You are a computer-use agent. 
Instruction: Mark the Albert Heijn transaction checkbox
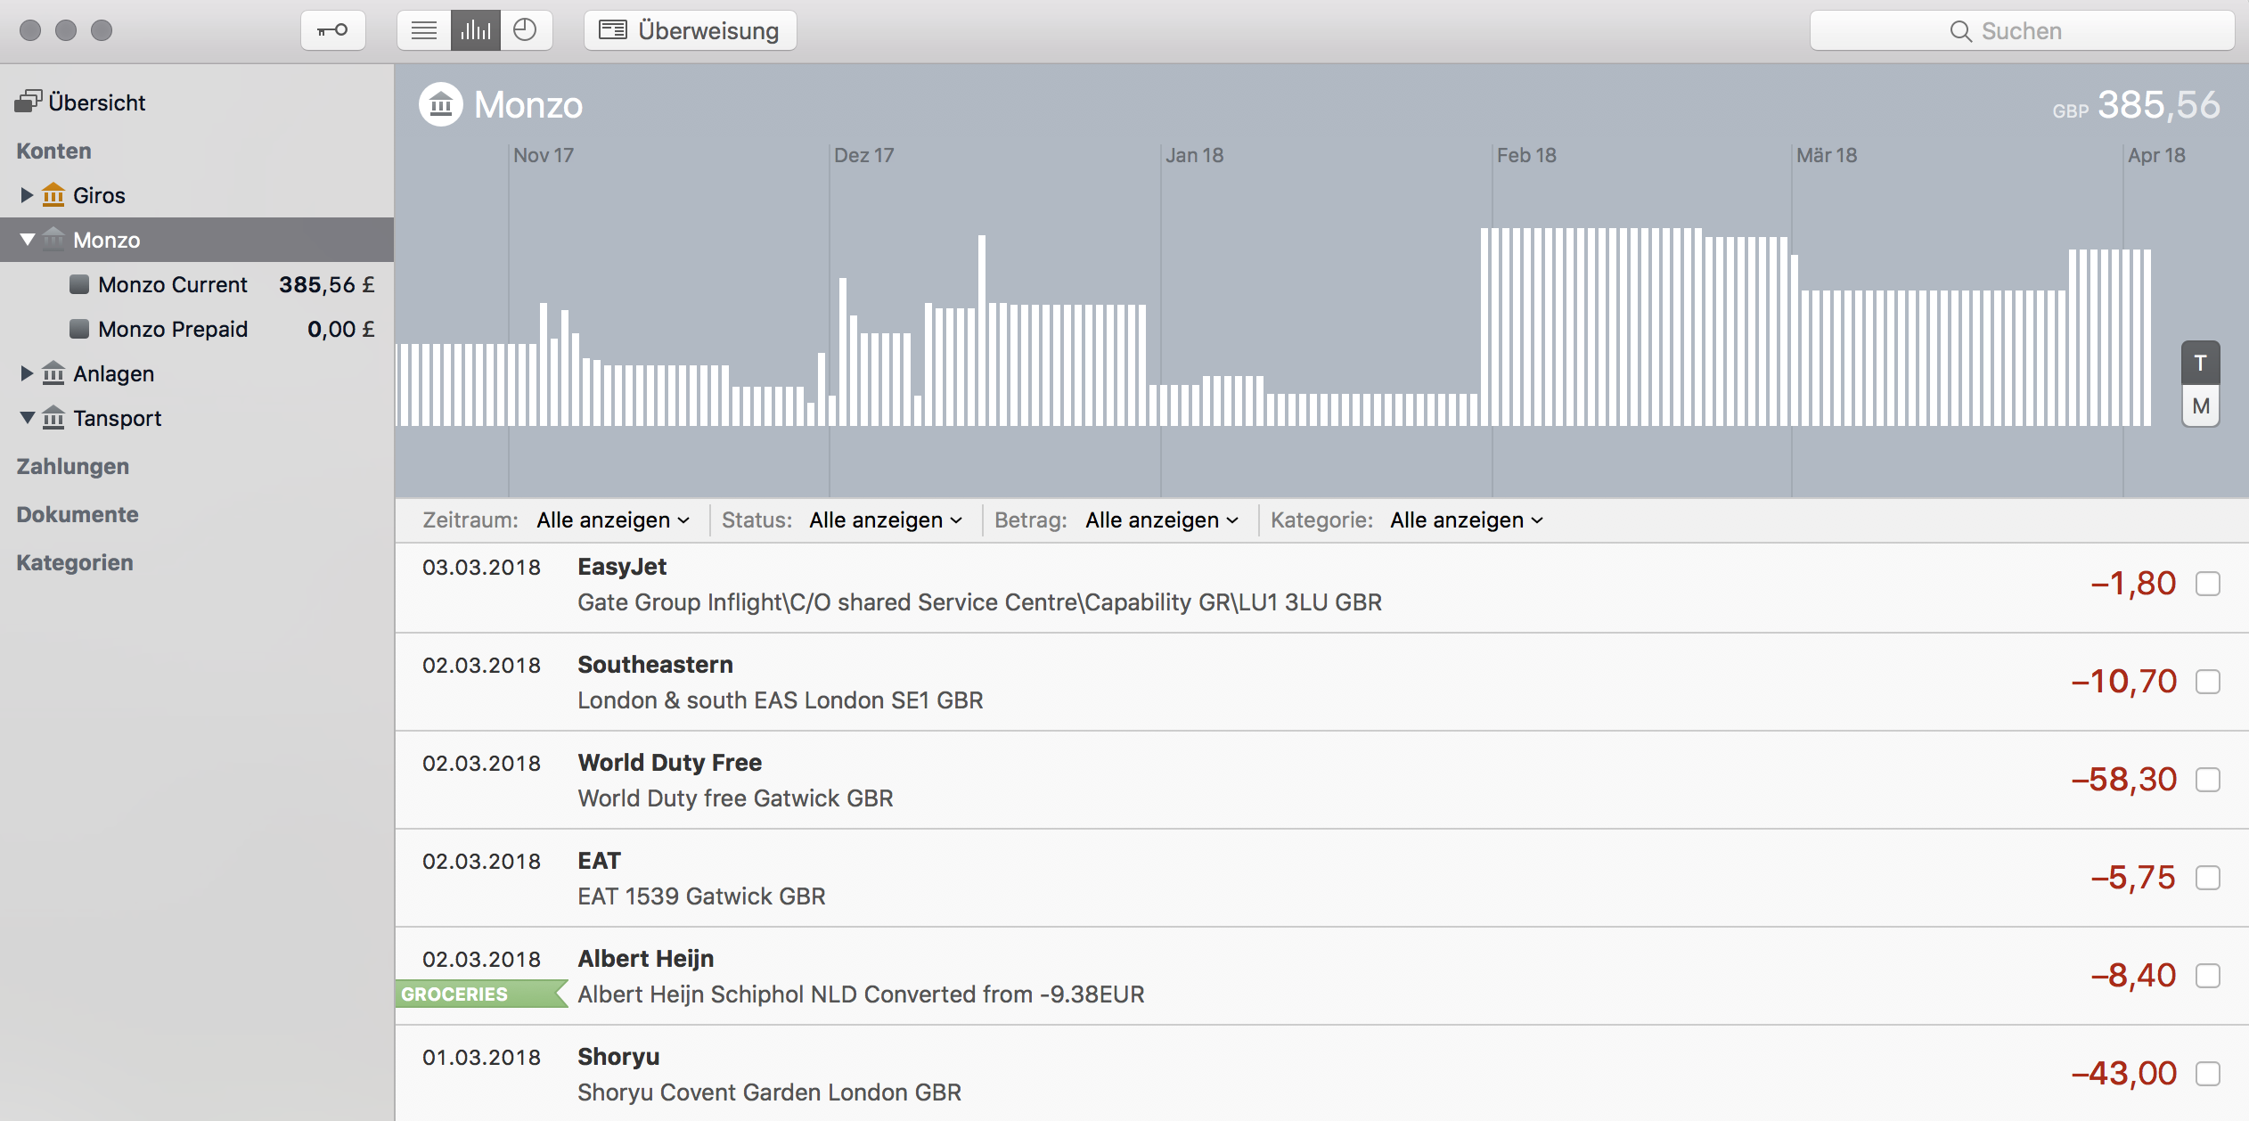pyautogui.click(x=2207, y=976)
